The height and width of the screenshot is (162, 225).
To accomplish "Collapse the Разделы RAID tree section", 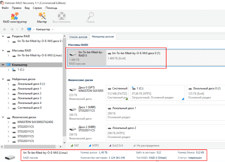I will [x=3, y=36].
